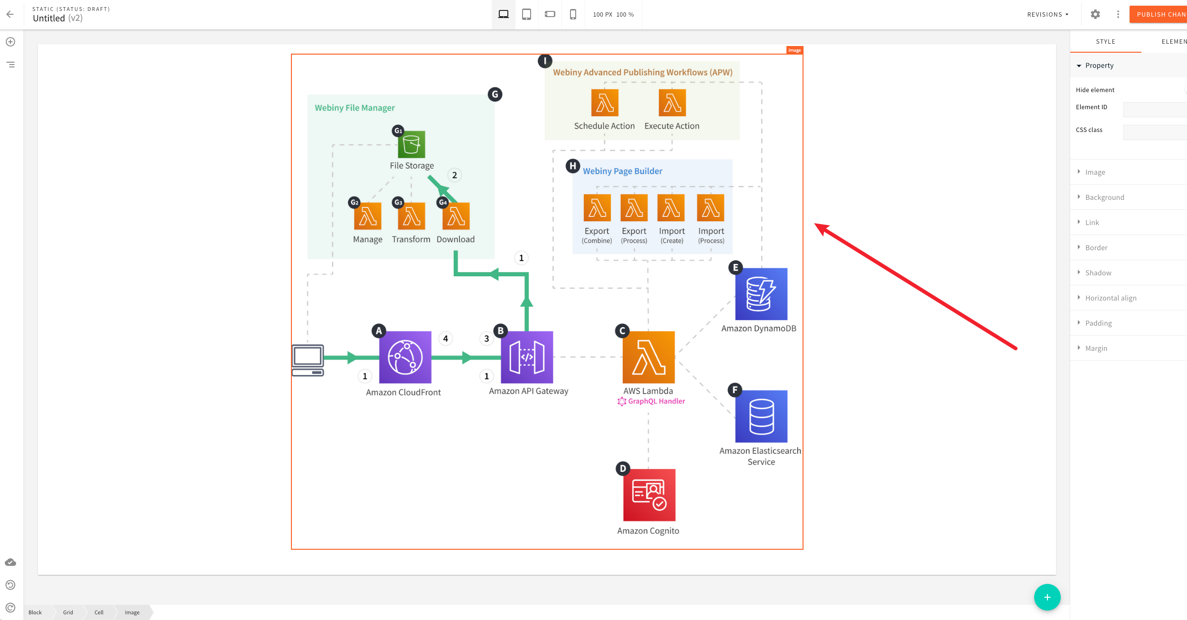Open the REVISIONS dropdown
1187x620 pixels.
click(1047, 14)
